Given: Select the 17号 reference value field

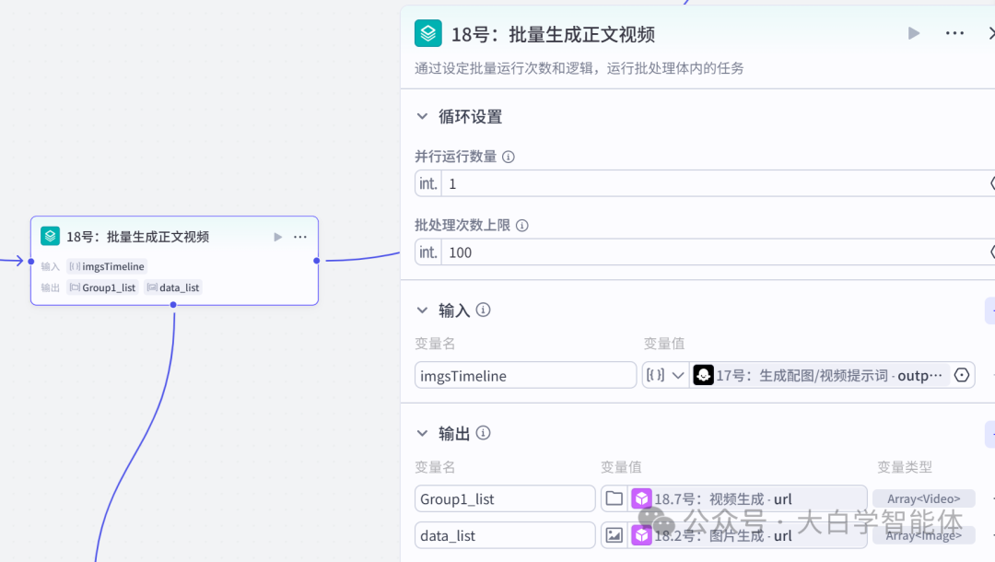Looking at the screenshot, I should (820, 375).
